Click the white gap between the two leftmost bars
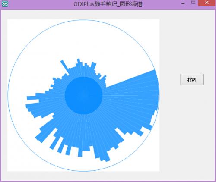216x182 pixels. (x=33, y=102)
